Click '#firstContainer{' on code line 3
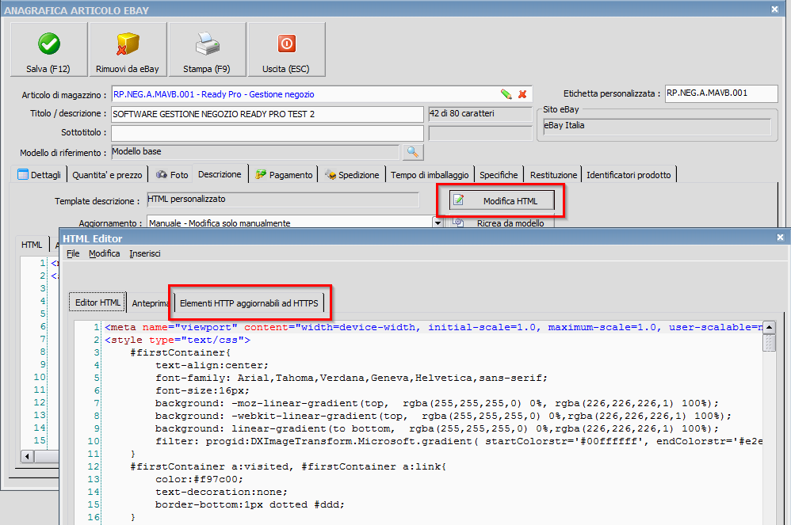The width and height of the screenshot is (791, 525). 180,352
